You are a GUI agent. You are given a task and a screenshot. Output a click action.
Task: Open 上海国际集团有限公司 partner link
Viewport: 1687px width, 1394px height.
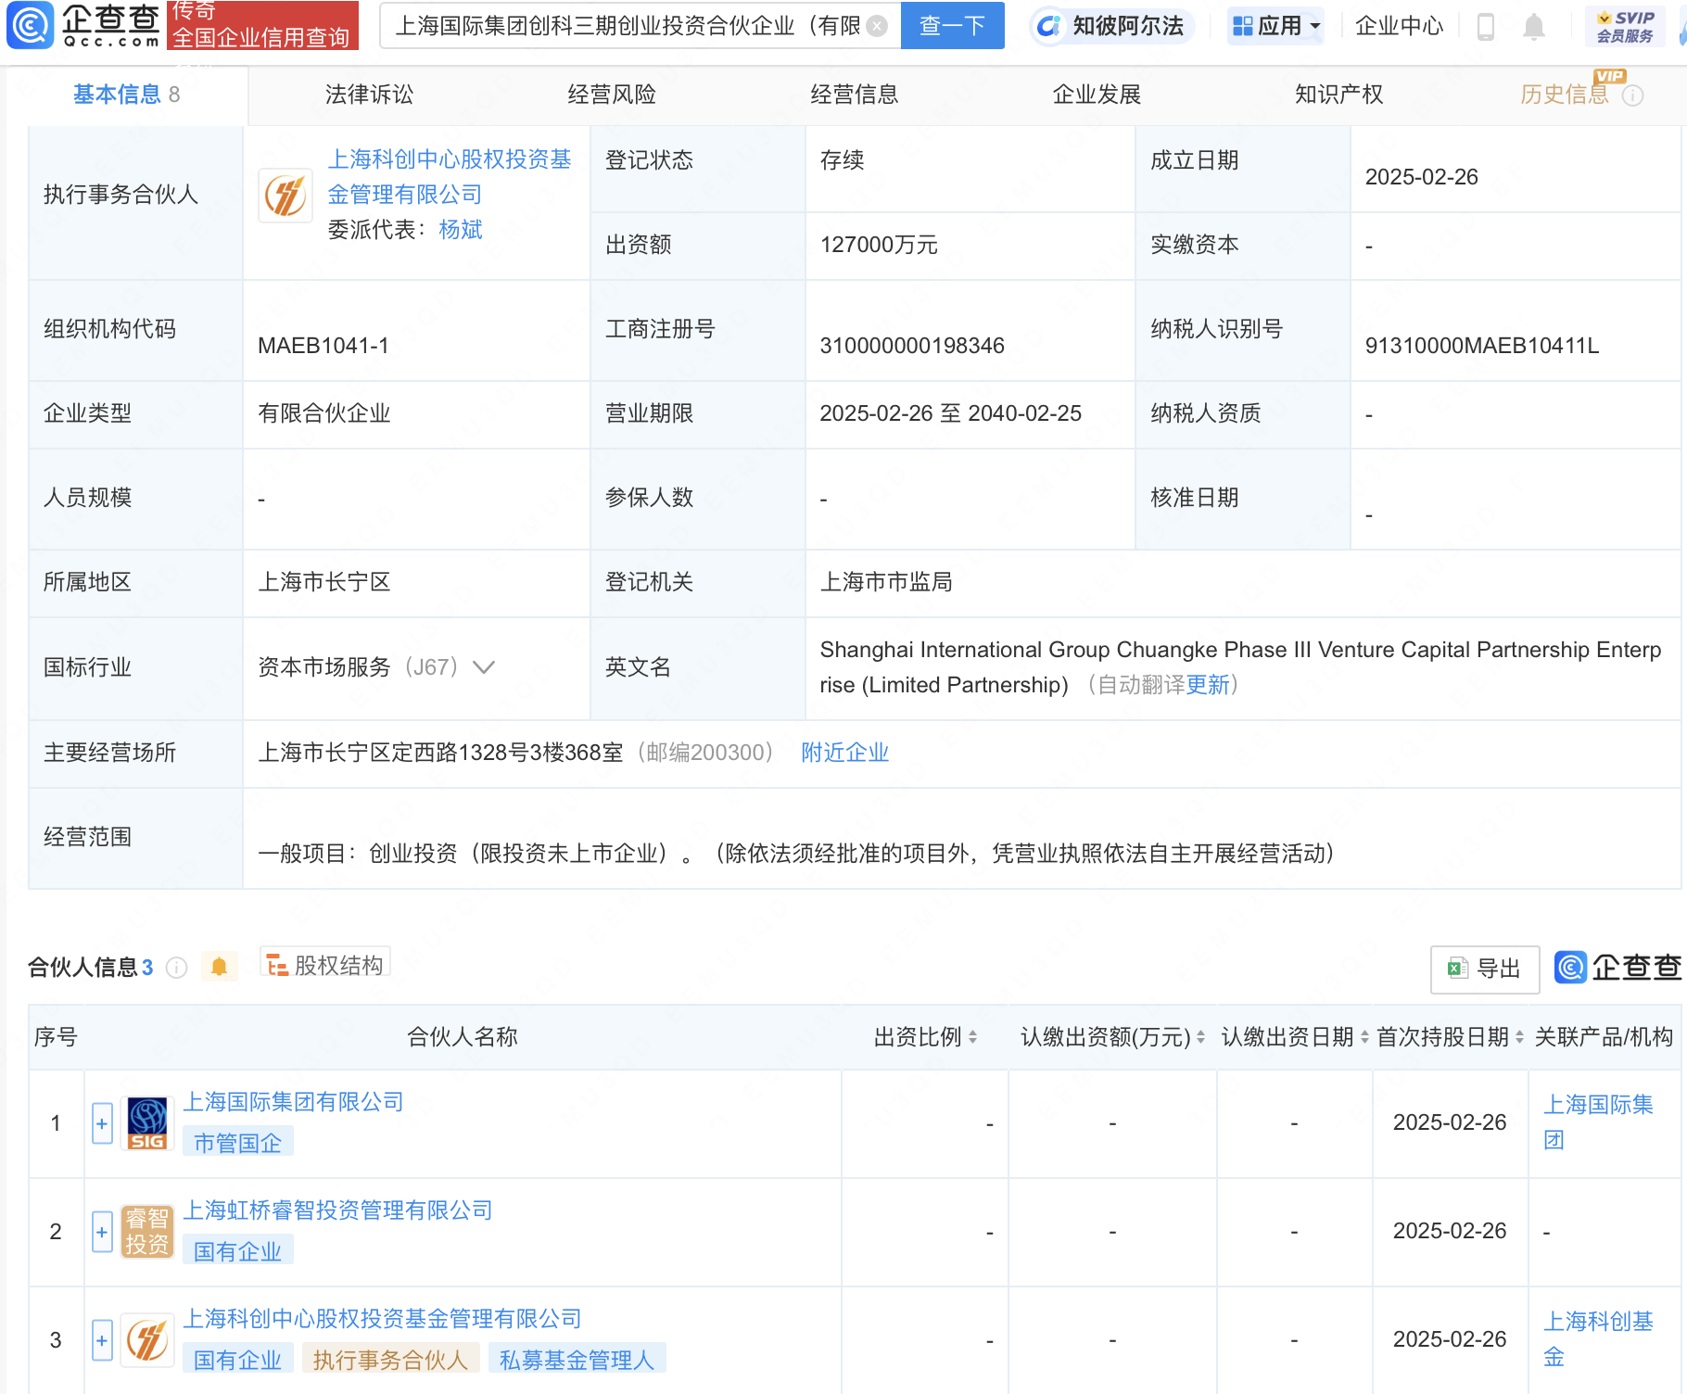[x=293, y=1102]
